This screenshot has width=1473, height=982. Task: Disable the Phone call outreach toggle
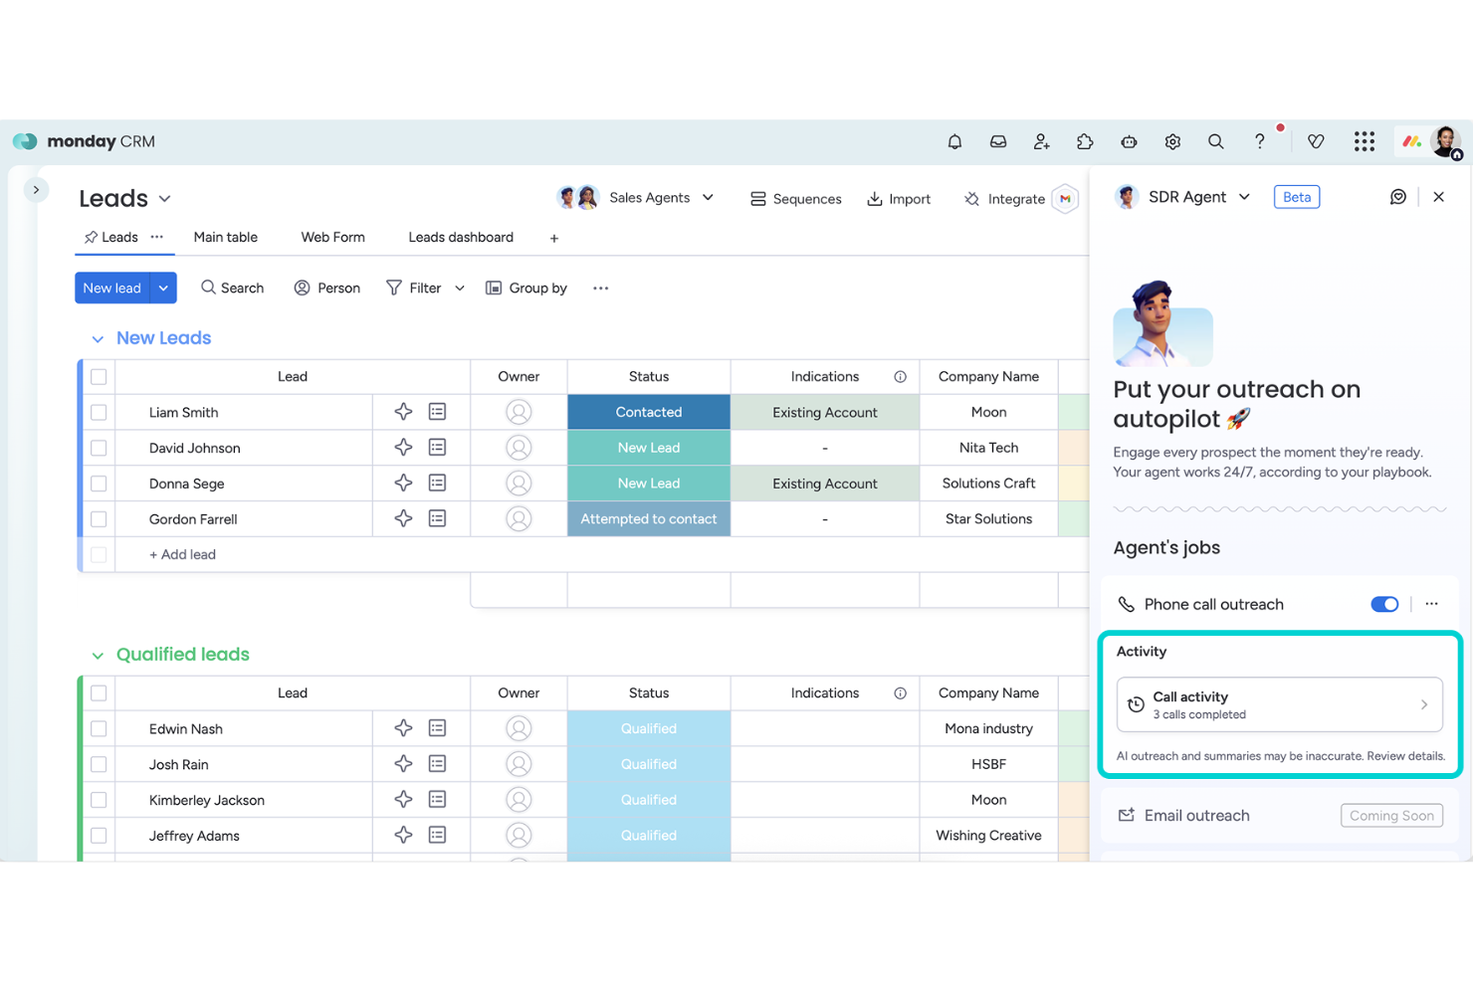tap(1383, 604)
